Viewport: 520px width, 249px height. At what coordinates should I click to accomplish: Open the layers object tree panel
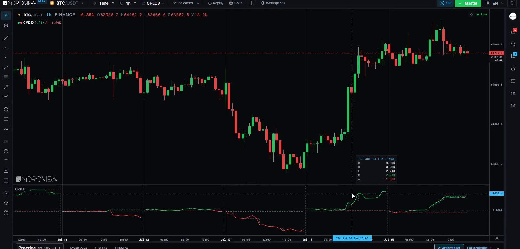click(513, 106)
